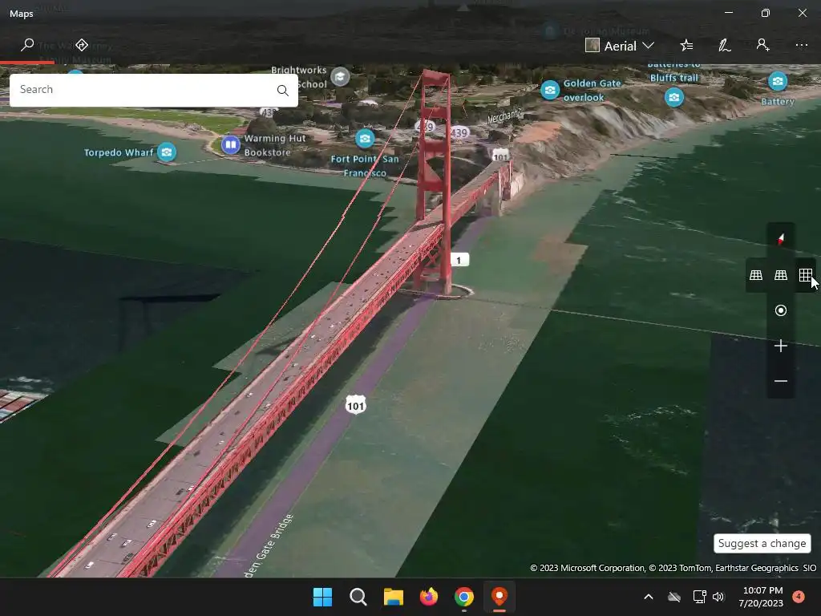The image size is (821, 616).
Task: Click the route 1 shield on bridge
Action: (459, 260)
